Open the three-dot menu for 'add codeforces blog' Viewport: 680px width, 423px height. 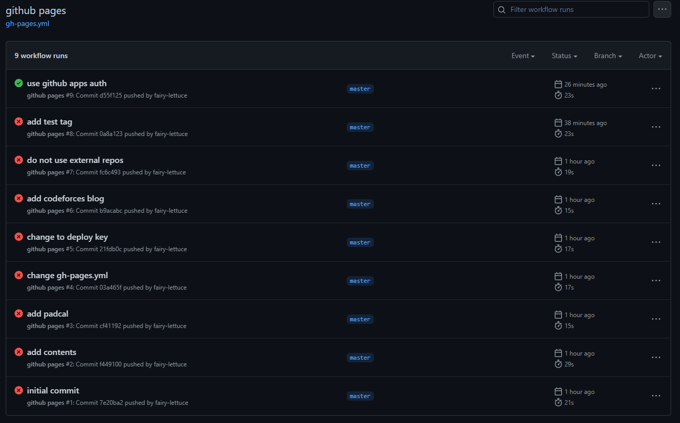point(656,204)
